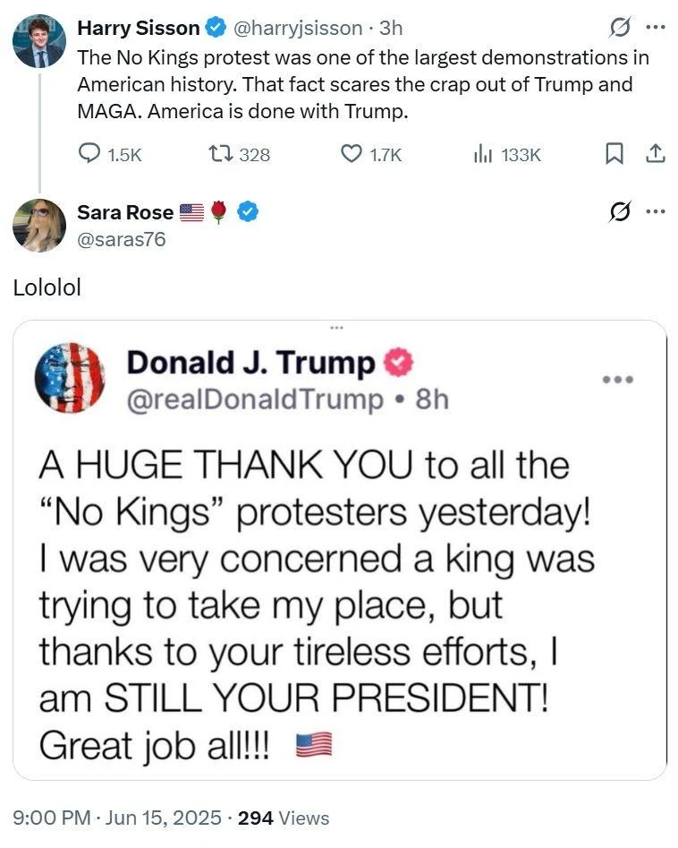Click the reply icon on Harry Sisson's post
The image size is (678, 848).
coord(89,154)
